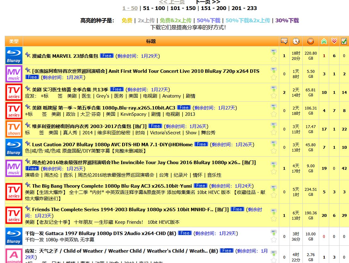Open Bluray category icon on MARVEL row
349x263 pixels.
(x=14, y=56)
